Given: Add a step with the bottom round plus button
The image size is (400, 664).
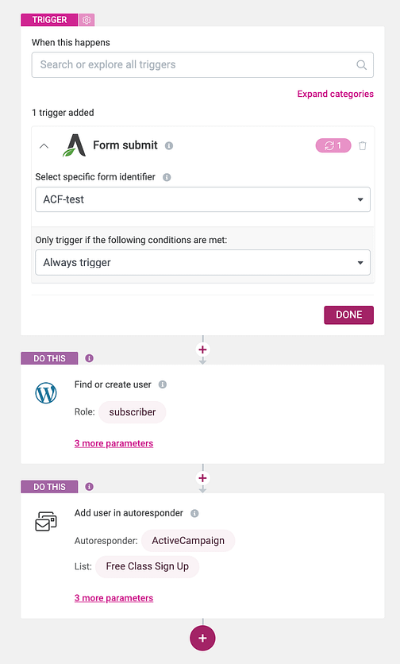Looking at the screenshot, I should [202, 638].
